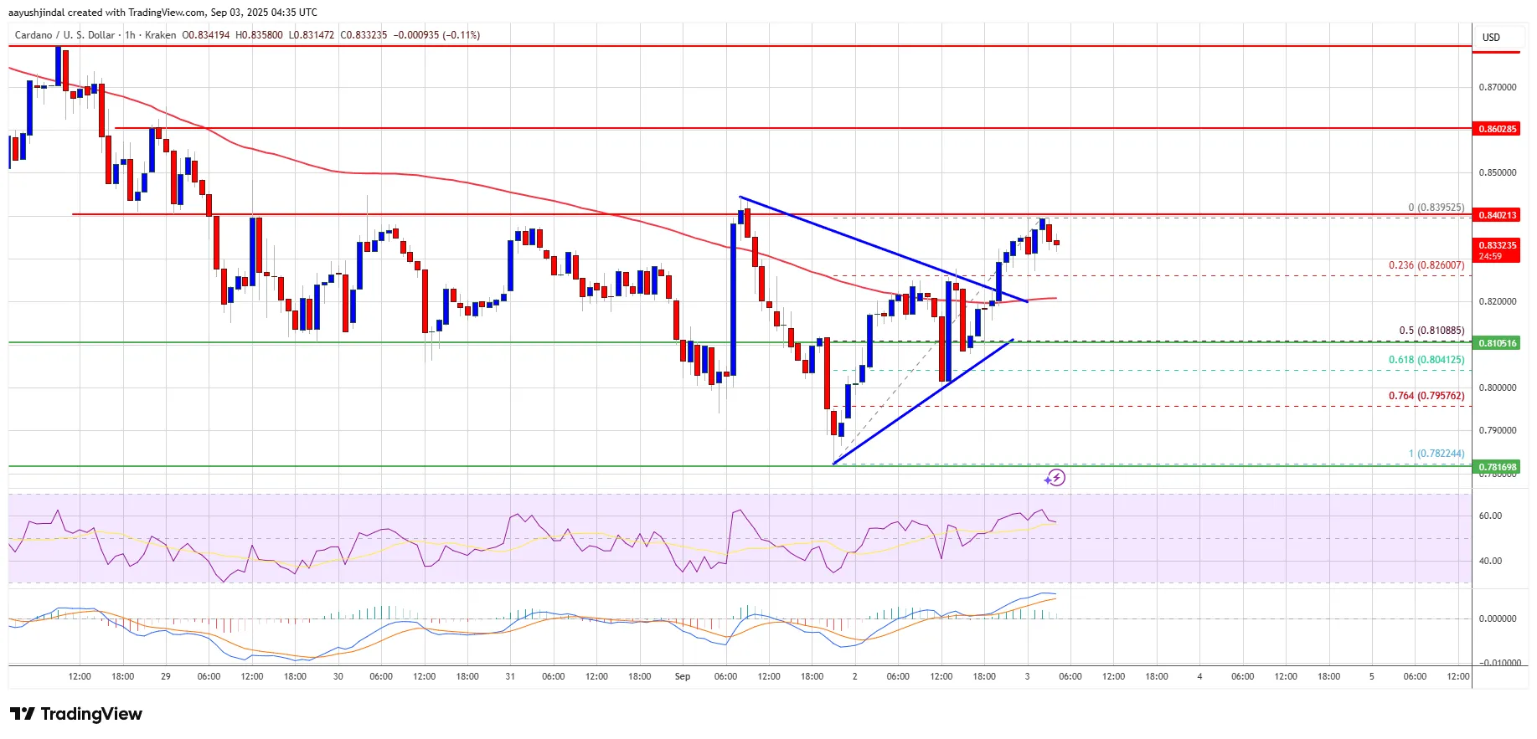Select the green 0.810516 support label

pyautogui.click(x=1497, y=343)
